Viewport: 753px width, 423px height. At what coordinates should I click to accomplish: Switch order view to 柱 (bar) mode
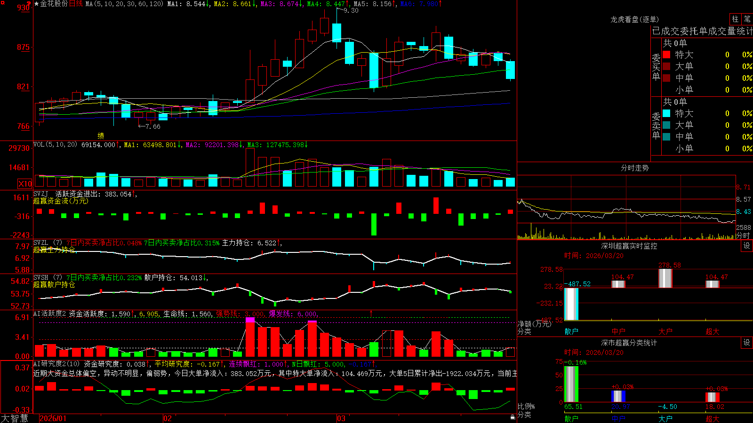[735, 19]
